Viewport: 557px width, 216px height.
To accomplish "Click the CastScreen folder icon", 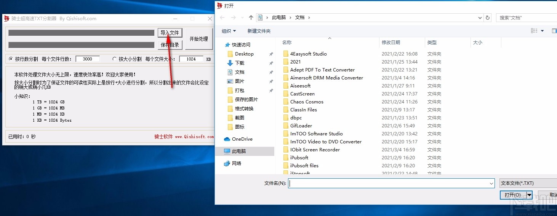I will click(286, 94).
